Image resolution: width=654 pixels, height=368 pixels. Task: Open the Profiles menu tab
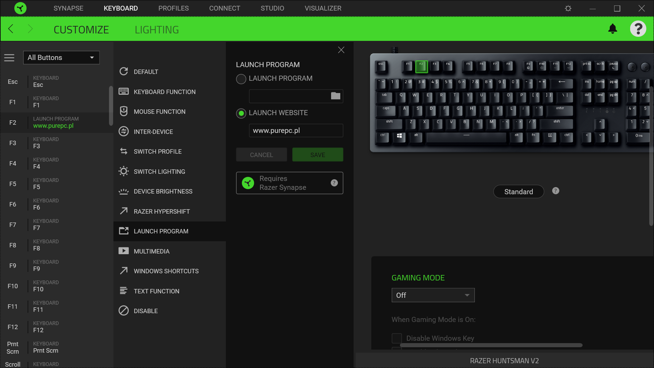[x=173, y=8]
